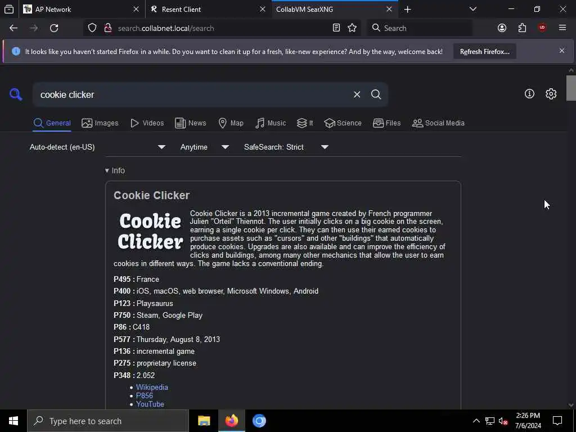Image resolution: width=576 pixels, height=432 pixels.
Task: Open the SearXNG about info icon
Action: click(x=529, y=94)
